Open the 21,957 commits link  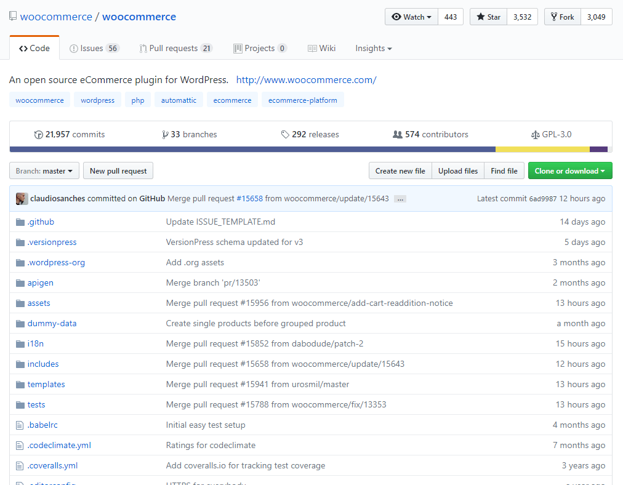[x=70, y=135]
